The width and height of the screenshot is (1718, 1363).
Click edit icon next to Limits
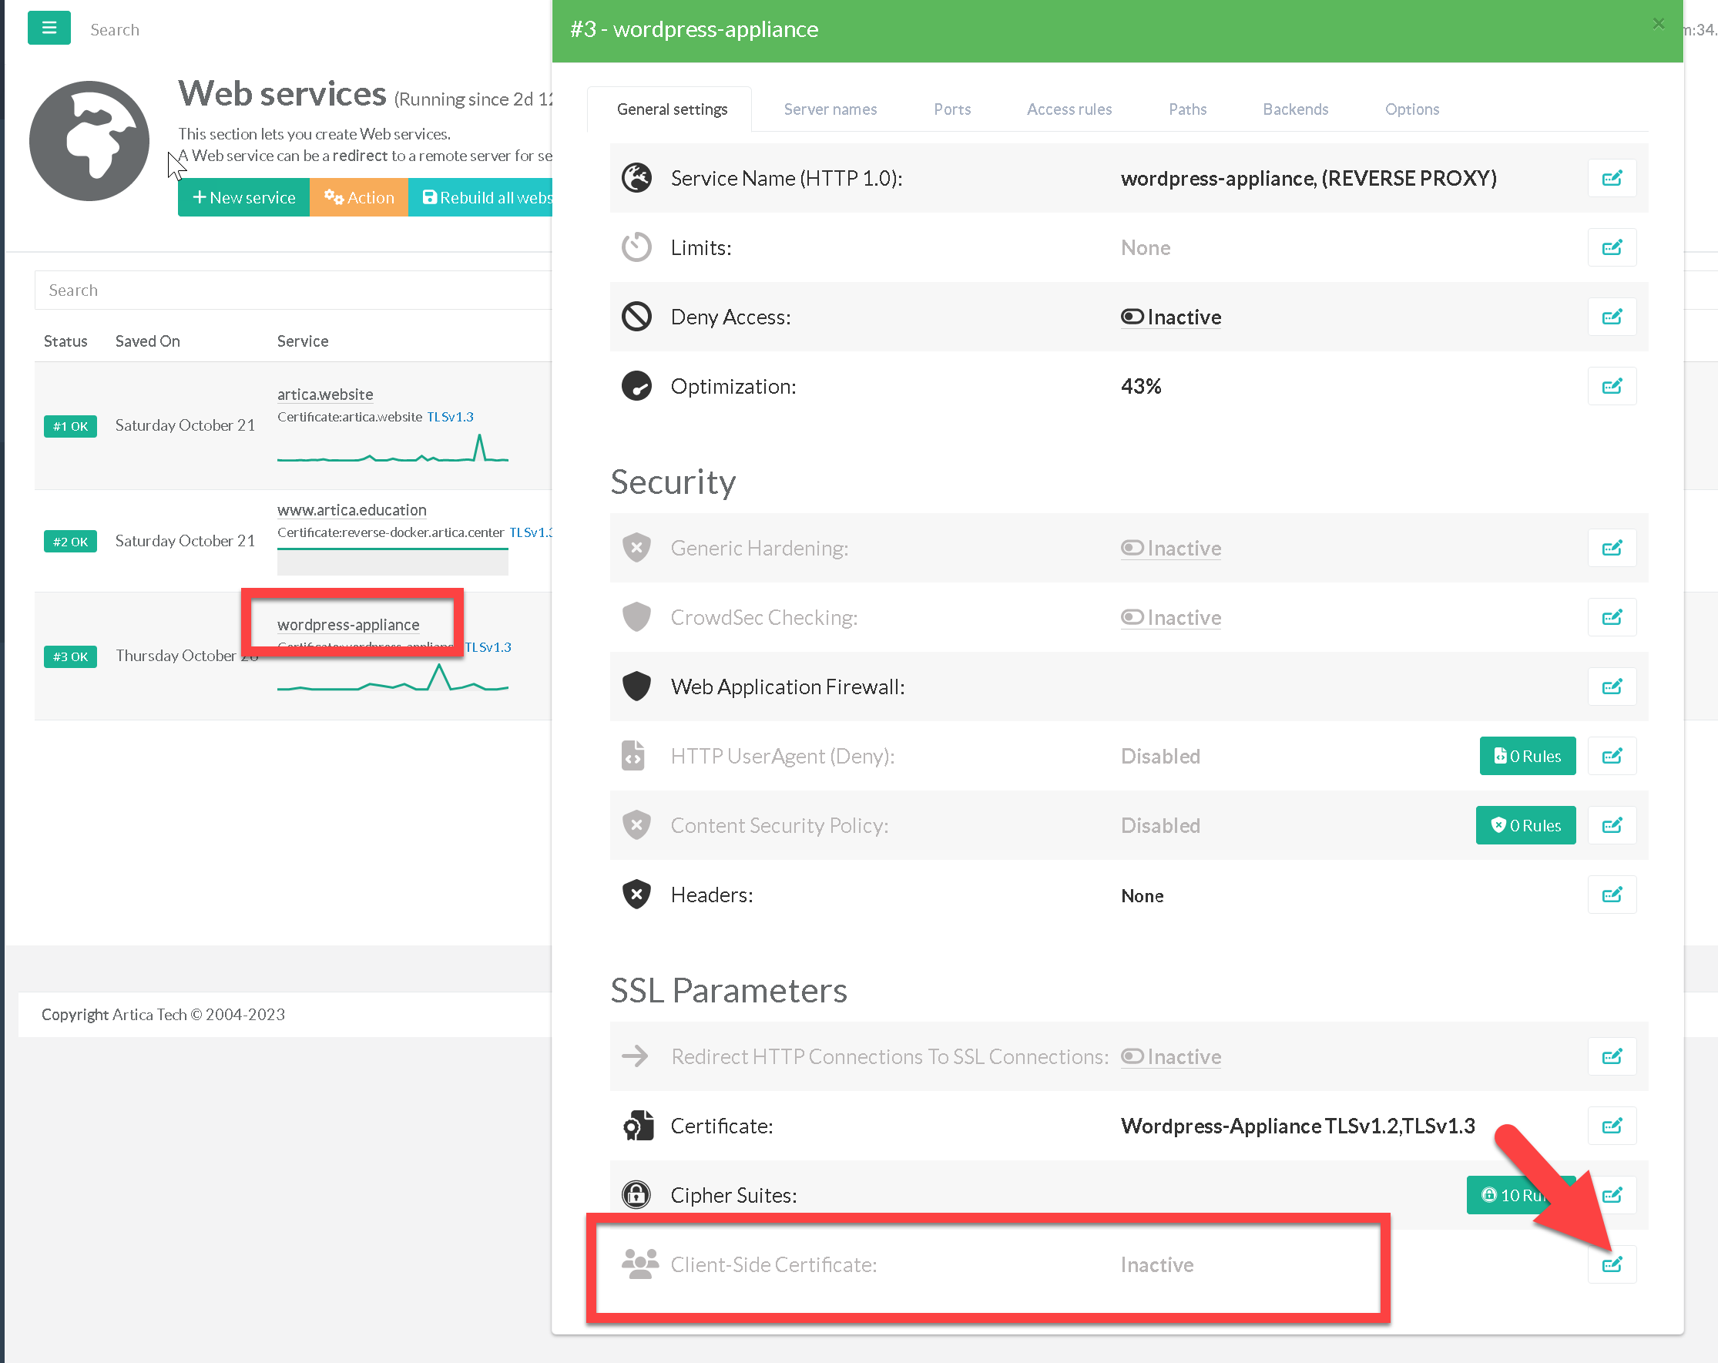(1611, 247)
